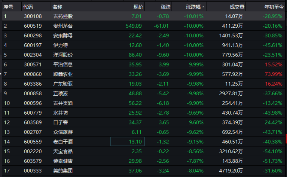
Task: Sort by the 现价 column header
Action: pos(138,7)
